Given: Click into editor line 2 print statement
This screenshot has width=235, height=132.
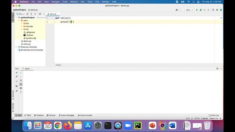Looking at the screenshot, I should point(67,22).
